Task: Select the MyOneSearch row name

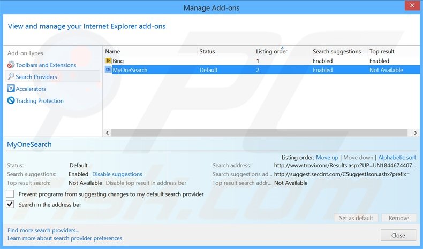Action: [130, 70]
